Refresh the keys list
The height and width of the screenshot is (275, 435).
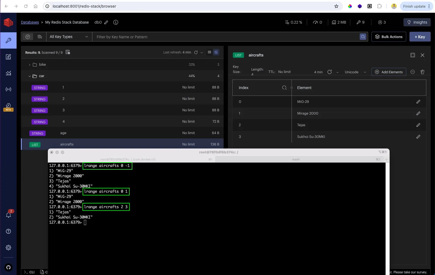click(x=196, y=52)
